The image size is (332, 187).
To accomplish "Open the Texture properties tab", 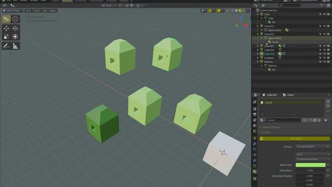I will click(x=255, y=179).
